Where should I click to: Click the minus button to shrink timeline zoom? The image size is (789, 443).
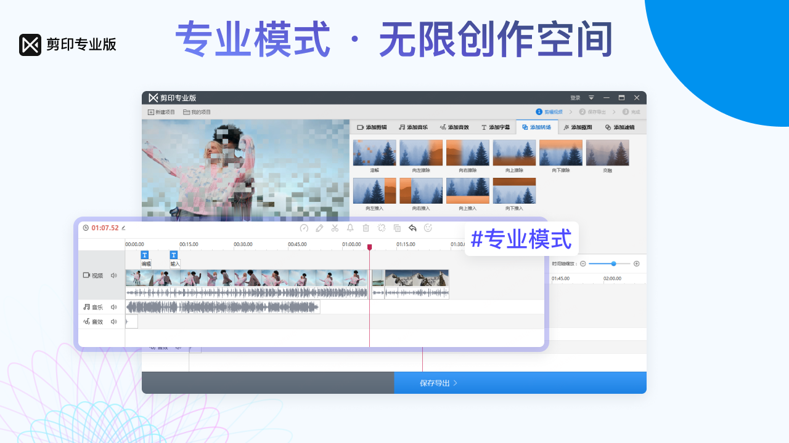pos(583,263)
